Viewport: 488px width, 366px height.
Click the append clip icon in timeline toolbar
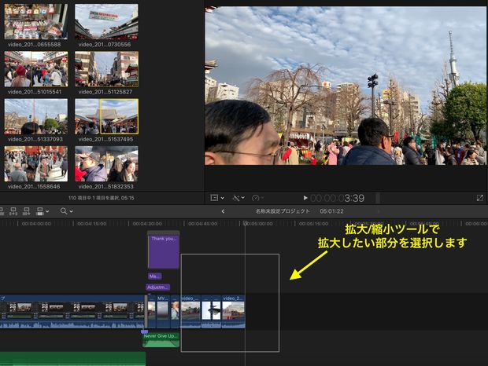(x=27, y=211)
